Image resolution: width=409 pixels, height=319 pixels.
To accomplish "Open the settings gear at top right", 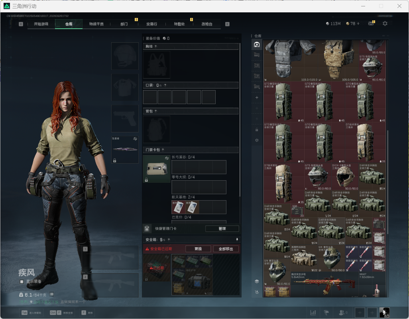I will tap(385, 24).
